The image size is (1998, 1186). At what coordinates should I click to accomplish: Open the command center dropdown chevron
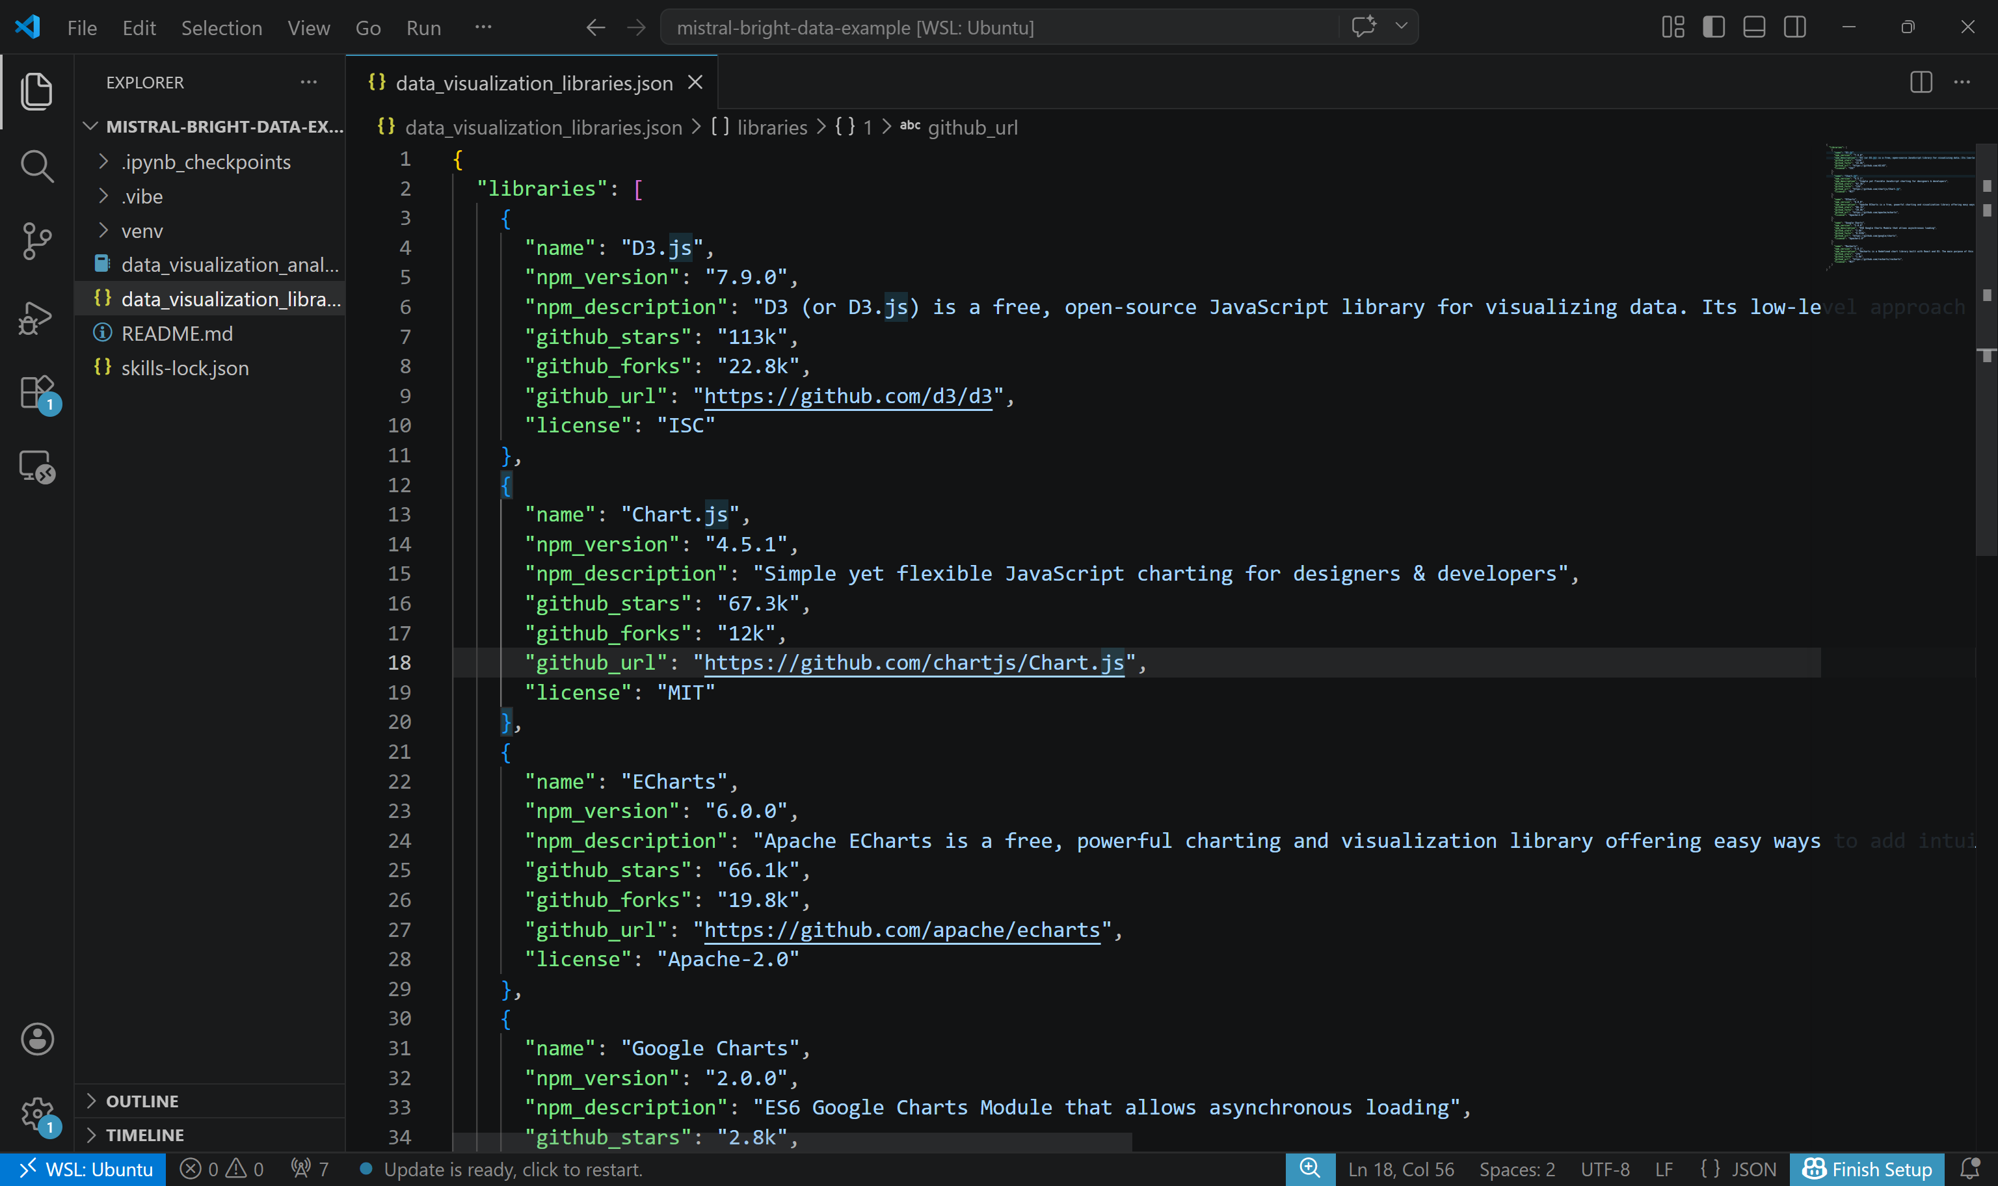pos(1401,27)
